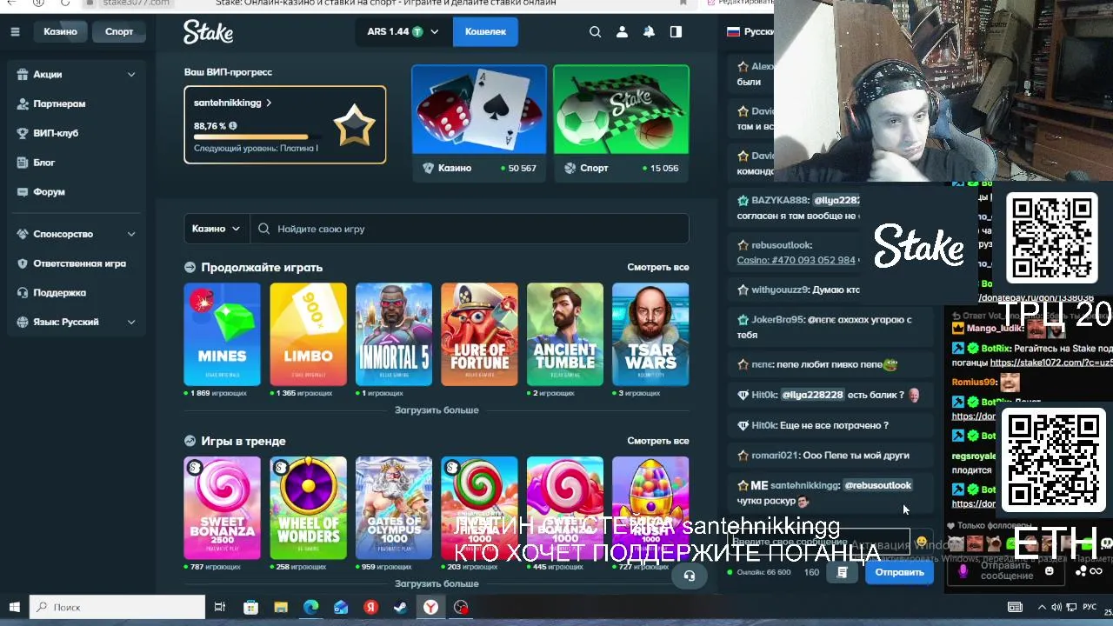Screen dimensions: 1113x626
Task: Click the volume icon in system tray
Action: 1056,607
